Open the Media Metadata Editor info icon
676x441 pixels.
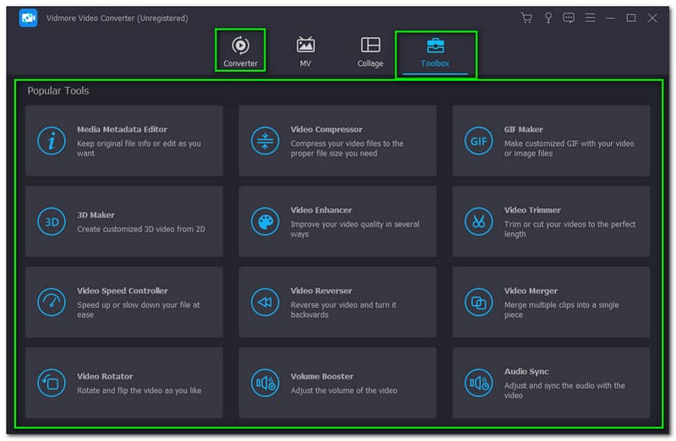[52, 141]
